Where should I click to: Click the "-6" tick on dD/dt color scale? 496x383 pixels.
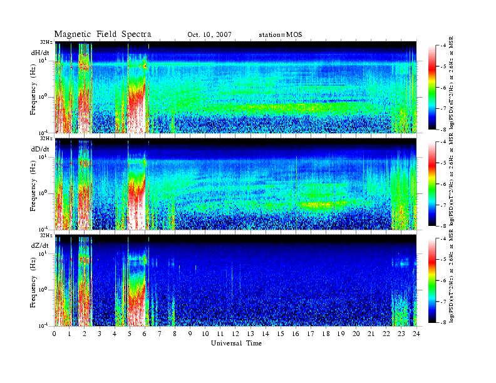444,184
